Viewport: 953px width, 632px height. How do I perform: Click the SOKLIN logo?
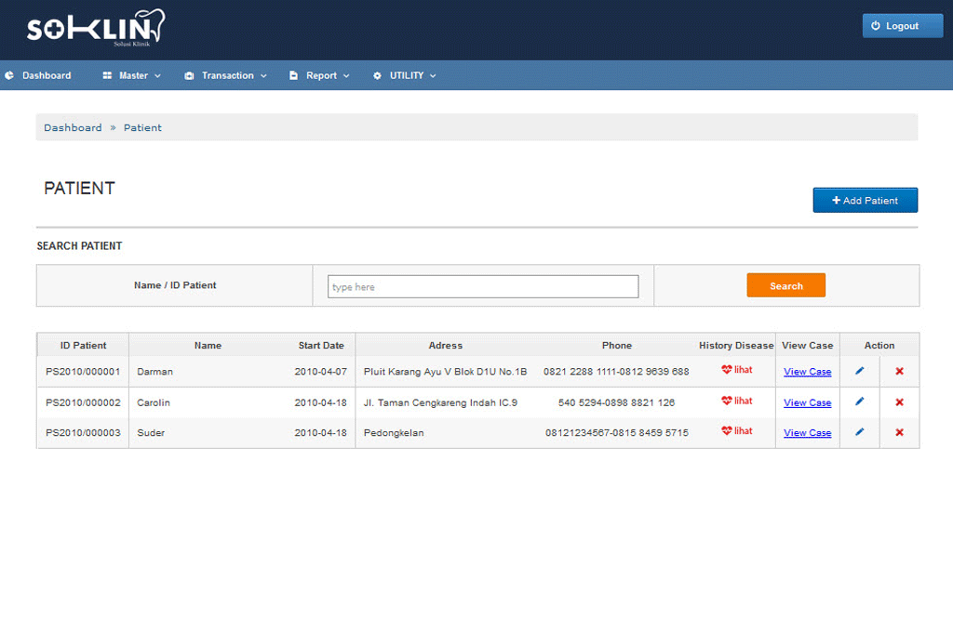(x=95, y=29)
